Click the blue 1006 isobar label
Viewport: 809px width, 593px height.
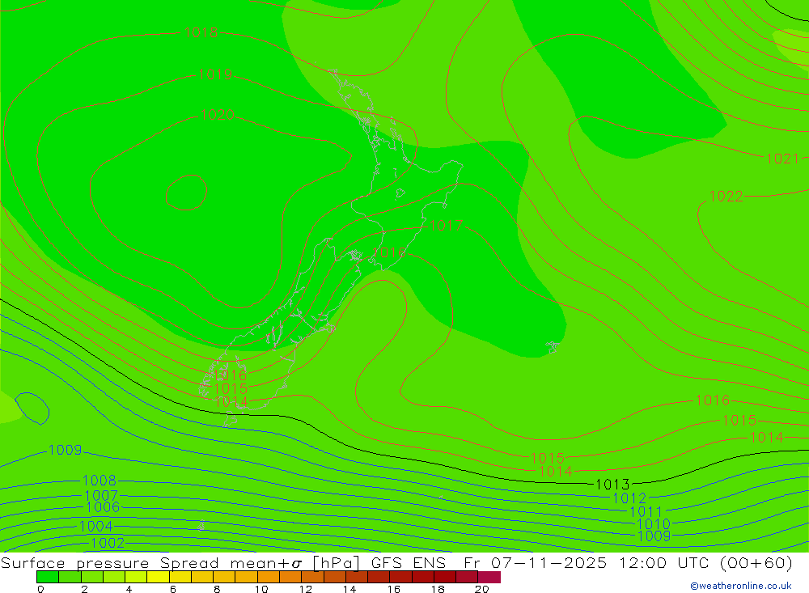coord(104,507)
